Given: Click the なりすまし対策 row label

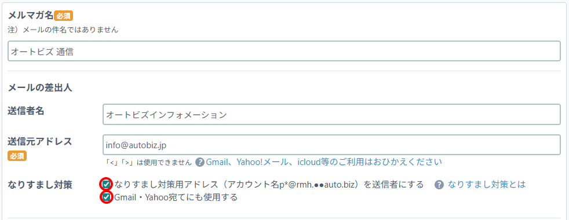Looking at the screenshot, I should 39,185.
